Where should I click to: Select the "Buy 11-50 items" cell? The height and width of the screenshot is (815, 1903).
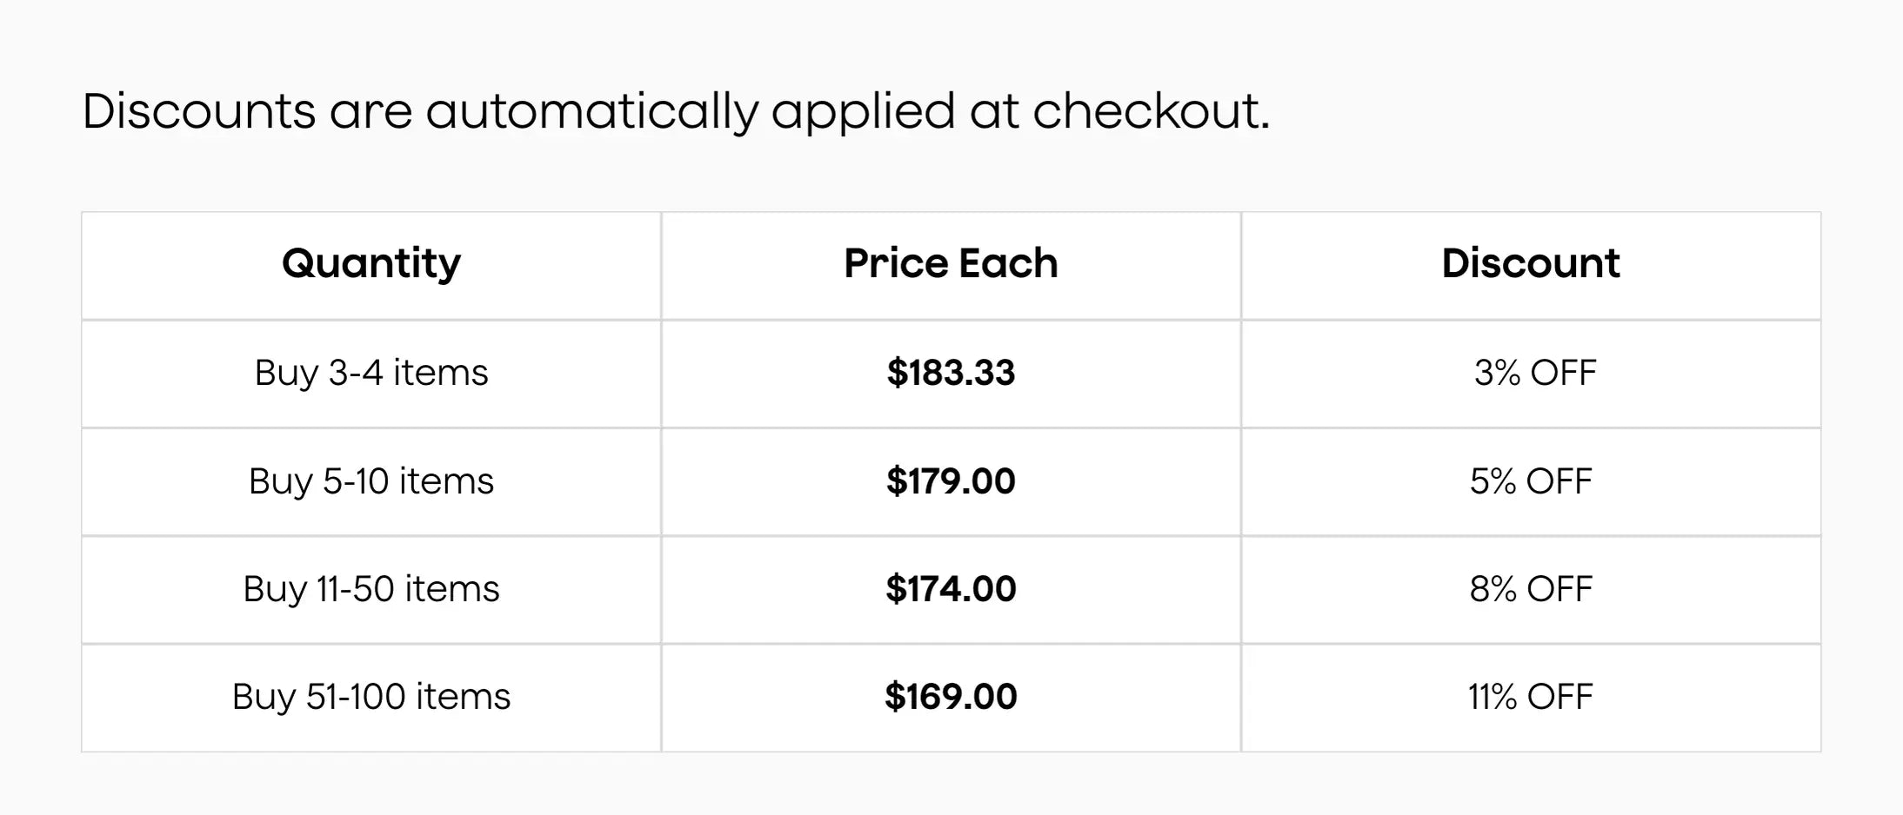[371, 589]
